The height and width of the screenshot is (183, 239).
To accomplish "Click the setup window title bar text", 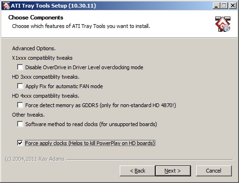I will coord(53,6).
